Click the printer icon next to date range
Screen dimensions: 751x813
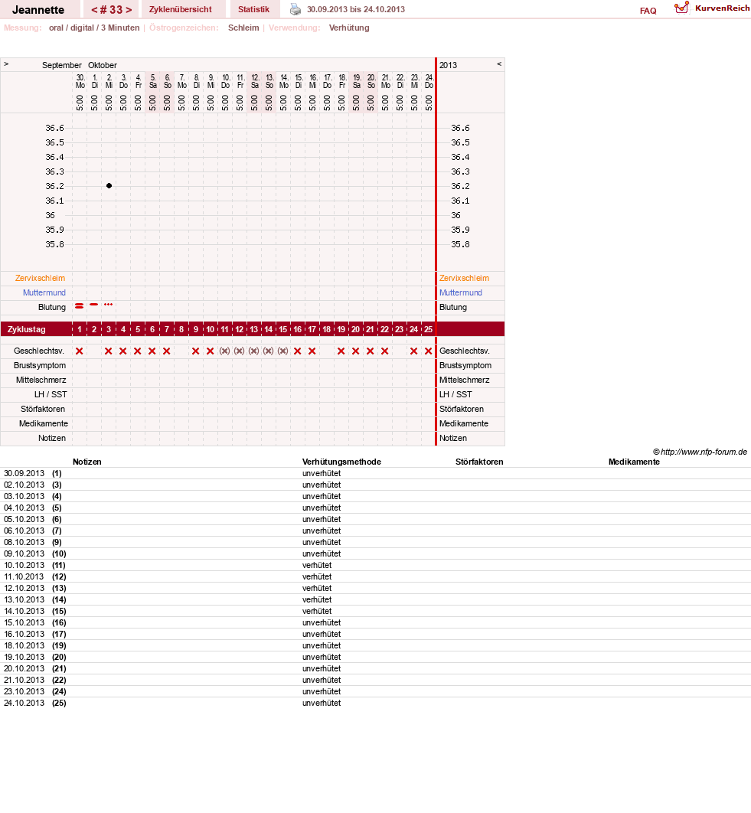tap(295, 9)
